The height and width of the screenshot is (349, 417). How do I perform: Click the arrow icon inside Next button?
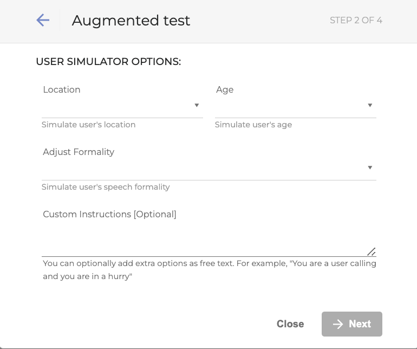(x=338, y=324)
